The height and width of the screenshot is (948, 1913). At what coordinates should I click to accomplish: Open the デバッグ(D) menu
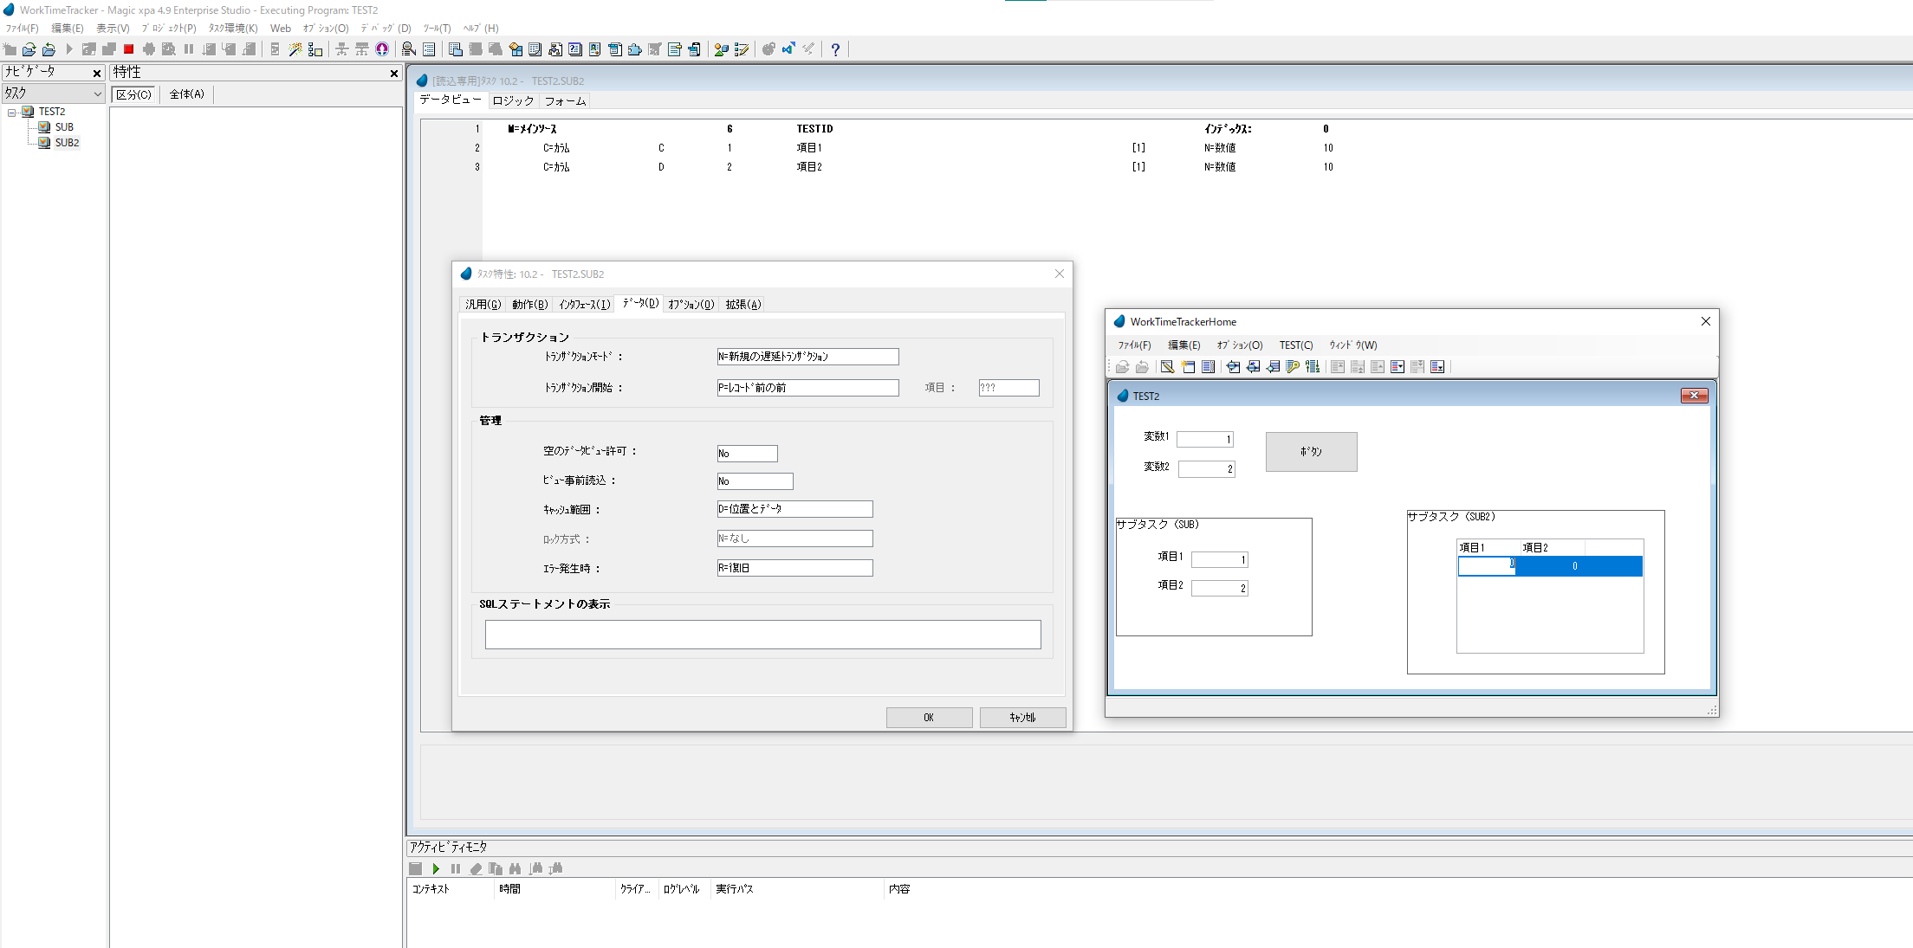point(386,29)
